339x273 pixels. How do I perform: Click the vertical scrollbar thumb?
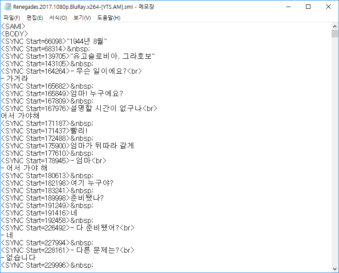(x=335, y=34)
